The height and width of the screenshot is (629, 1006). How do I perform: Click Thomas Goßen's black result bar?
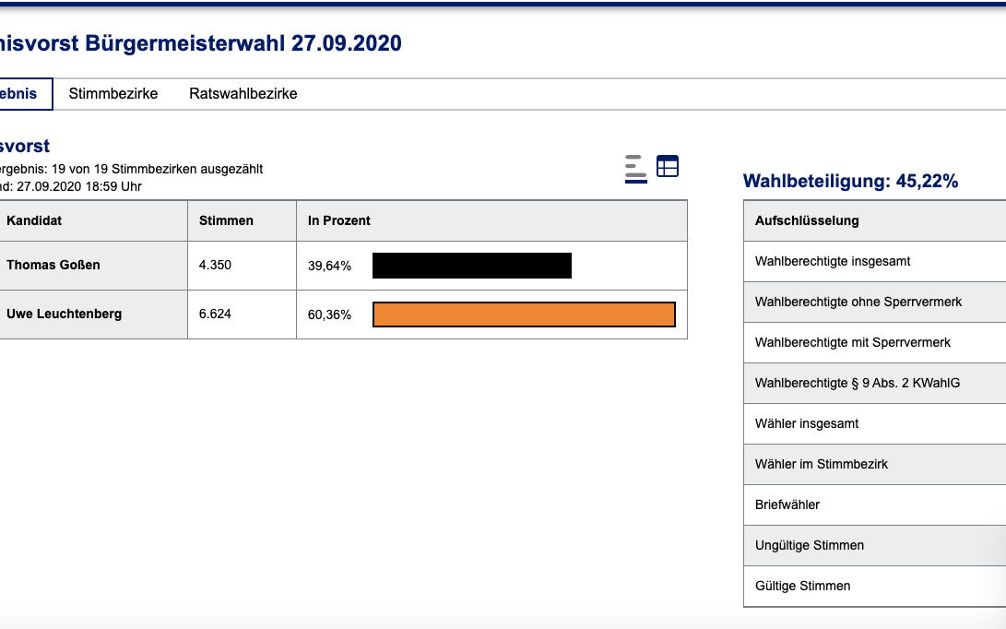pos(471,266)
